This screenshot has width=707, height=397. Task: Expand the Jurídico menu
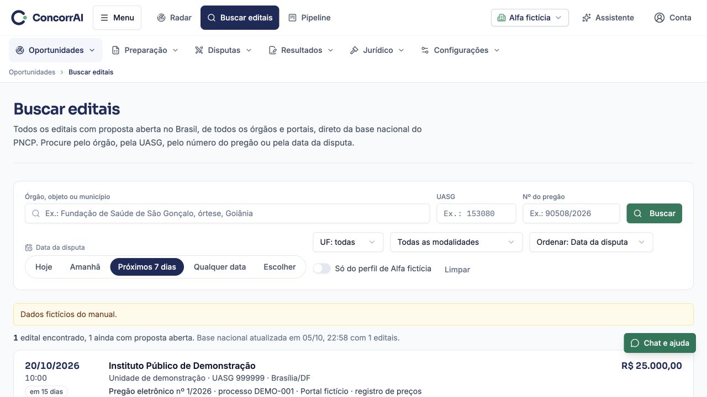[x=377, y=50]
